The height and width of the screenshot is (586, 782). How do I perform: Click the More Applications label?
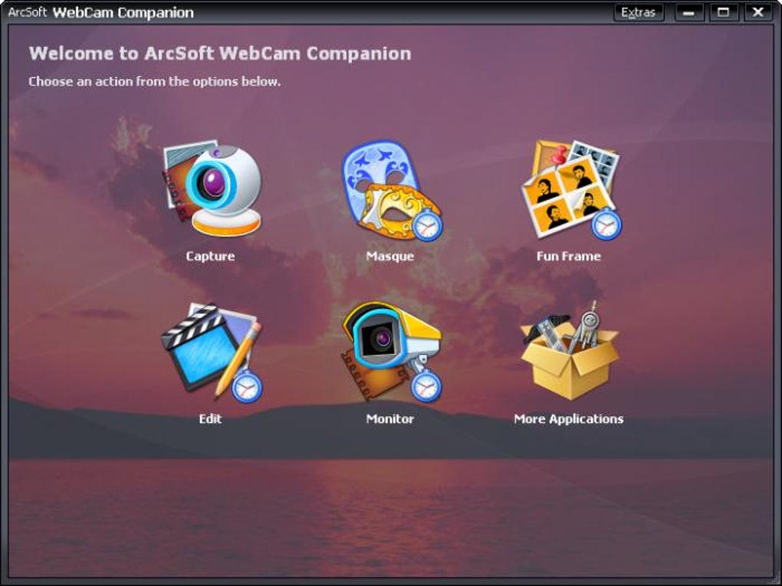point(569,419)
